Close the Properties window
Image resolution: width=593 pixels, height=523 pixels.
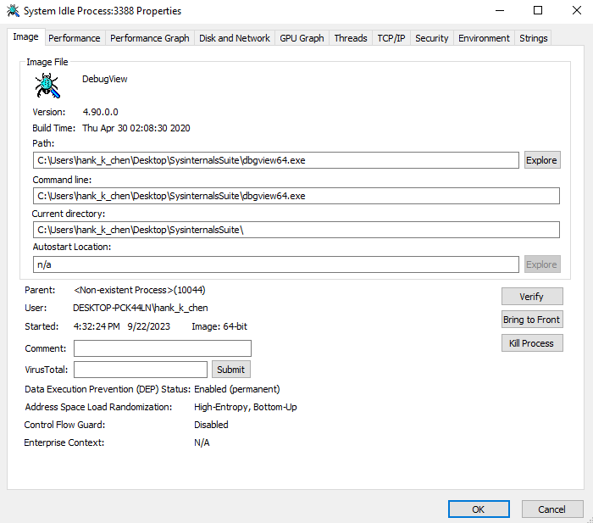[x=577, y=11]
